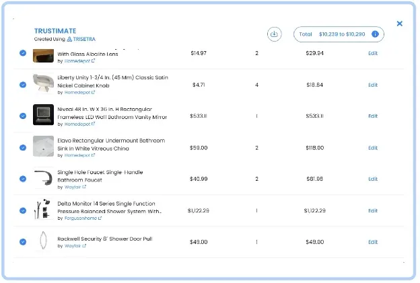Visit Fergusonhome link for Delta Monitor
420x283 pixels.
[x=85, y=218]
